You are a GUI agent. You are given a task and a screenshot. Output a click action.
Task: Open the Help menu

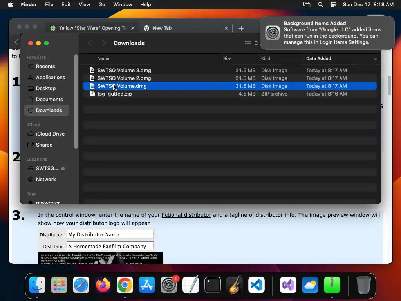click(146, 5)
